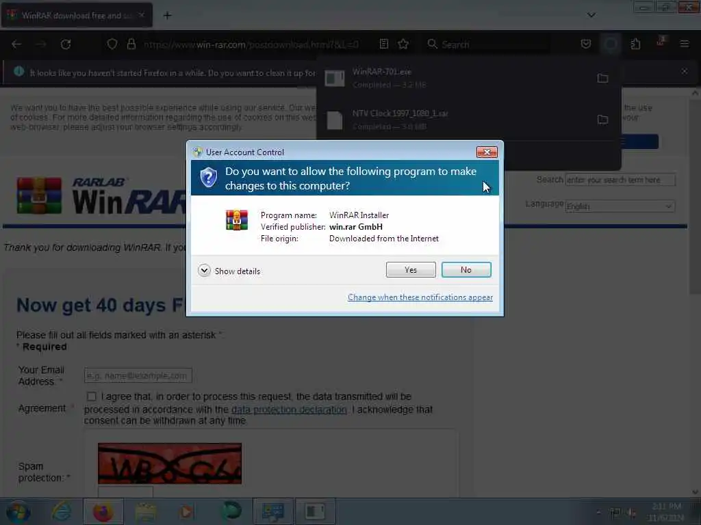701x525 pixels.
Task: Click the taskbar clock and date
Action: click(665, 512)
